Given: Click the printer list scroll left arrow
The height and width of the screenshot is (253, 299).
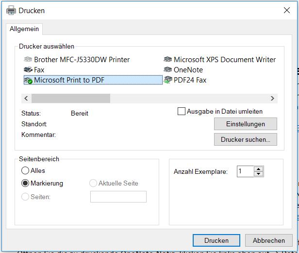Looking at the screenshot, I should click(26, 99).
